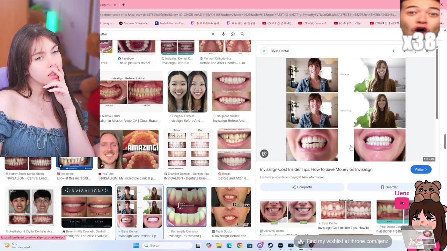
Task: Click the Blyss Dental site logo icon
Action: pyautogui.click(x=264, y=51)
